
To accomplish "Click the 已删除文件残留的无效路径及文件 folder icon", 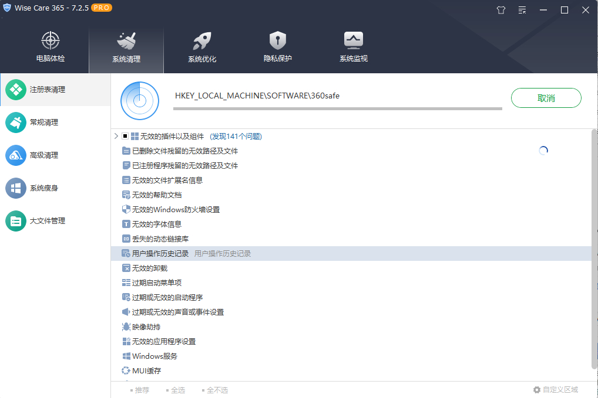I will pyautogui.click(x=126, y=151).
